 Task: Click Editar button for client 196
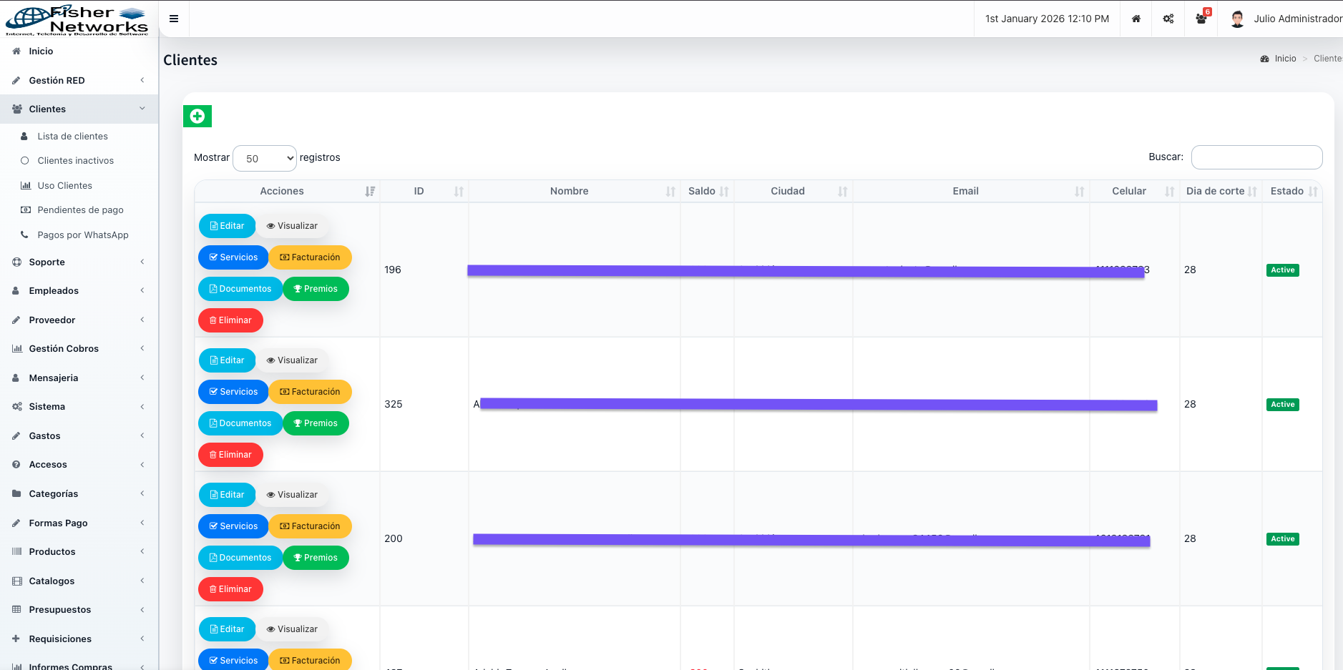[x=227, y=226]
